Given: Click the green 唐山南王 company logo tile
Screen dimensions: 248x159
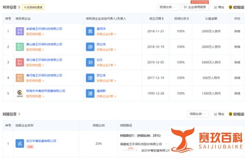Looking at the screenshot, I should coord(20,47).
